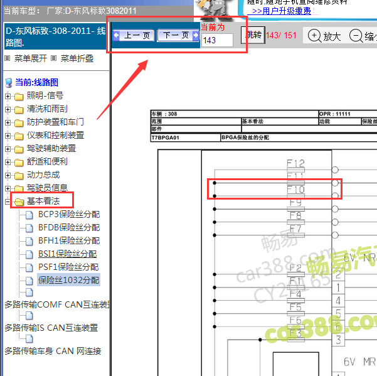Click the mascot image in the banner
Image resolution: width=377 pixels, height=376 pixels.
tap(215, 10)
